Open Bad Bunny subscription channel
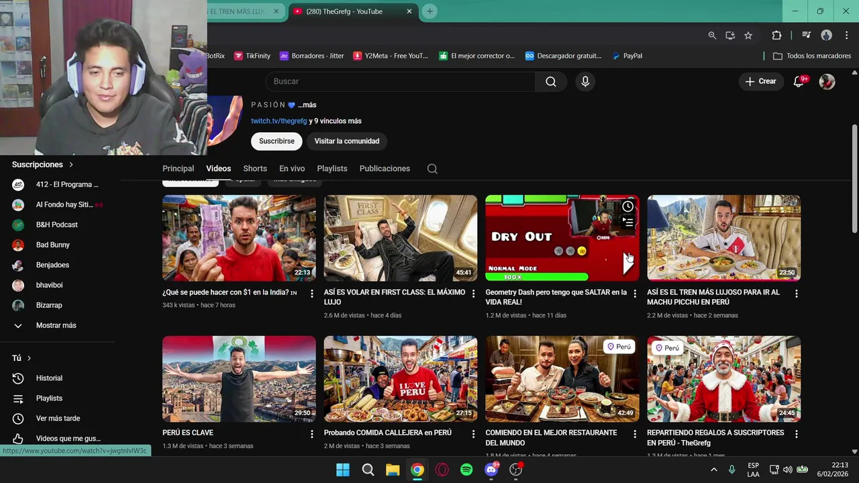This screenshot has width=859, height=483. point(52,245)
